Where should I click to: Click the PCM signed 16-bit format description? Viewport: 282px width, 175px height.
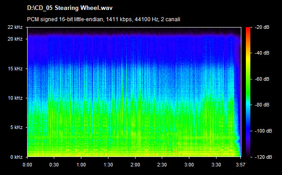coord(103,19)
